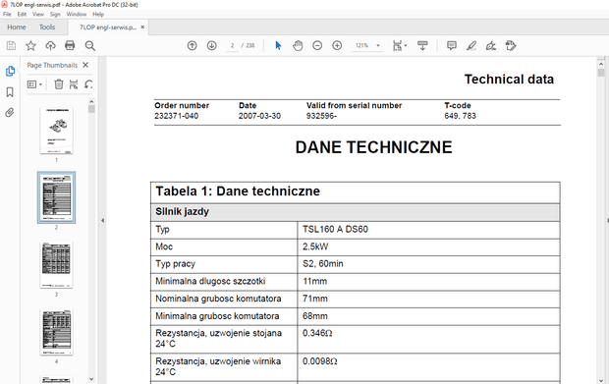
Task: Click order number '232371-040'
Action: click(177, 116)
